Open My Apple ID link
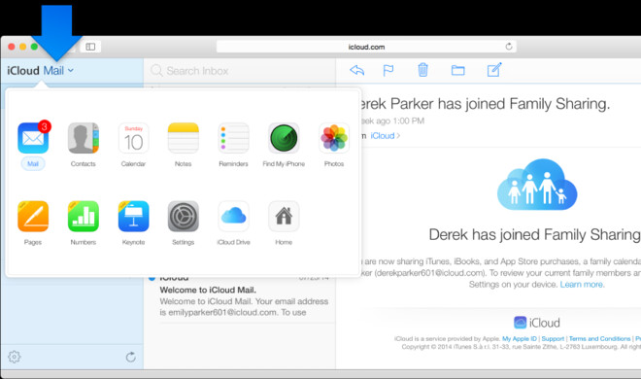This screenshot has height=379, width=641. point(520,338)
